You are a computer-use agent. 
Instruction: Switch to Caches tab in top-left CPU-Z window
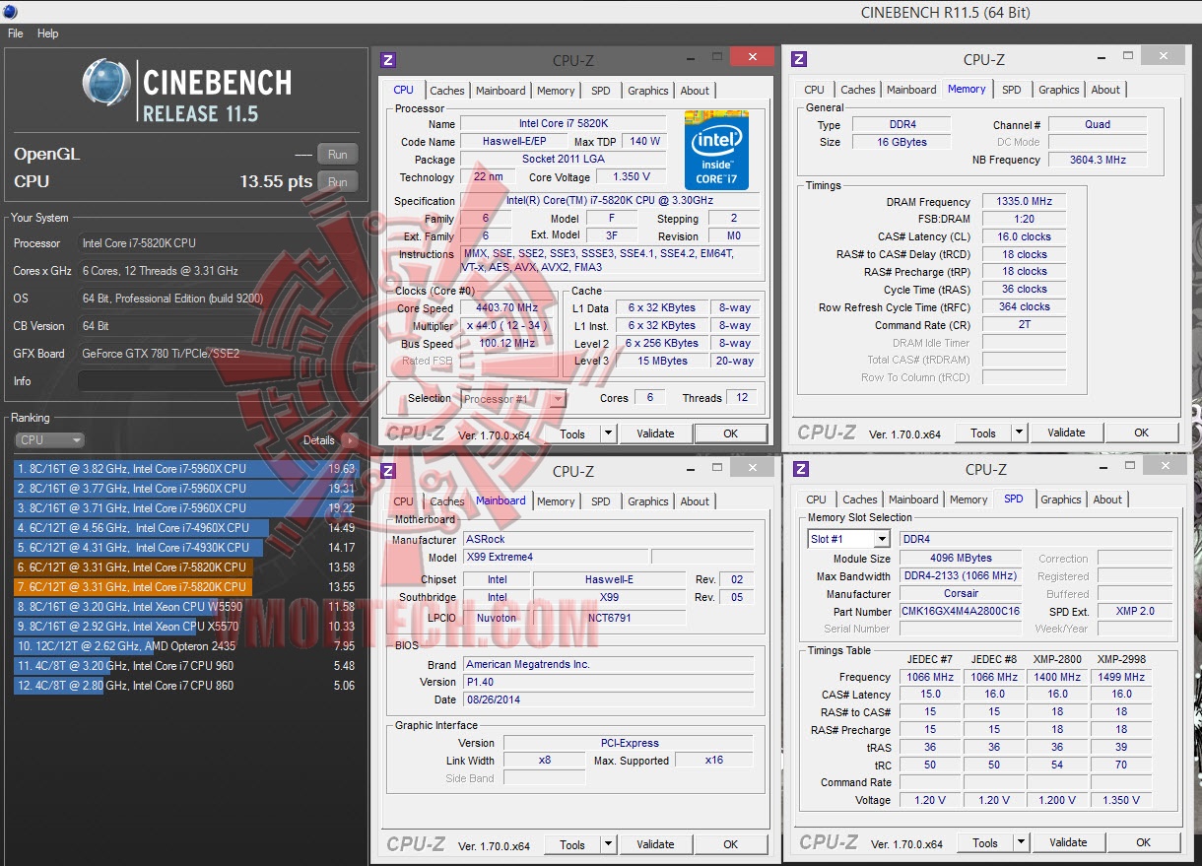pos(447,91)
